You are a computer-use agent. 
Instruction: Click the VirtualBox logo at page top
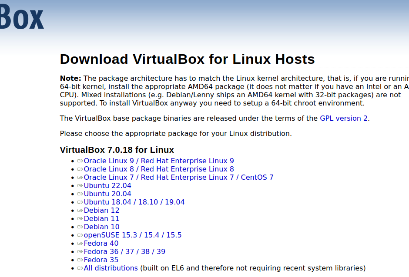coord(22,17)
